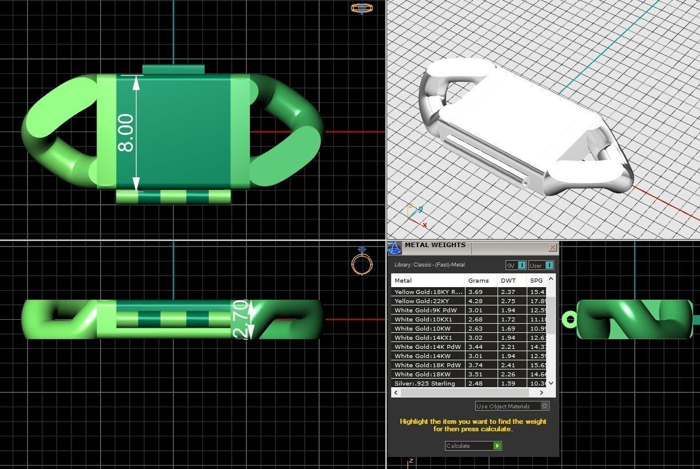Click the Metal Weights panel flask icon

click(x=394, y=248)
